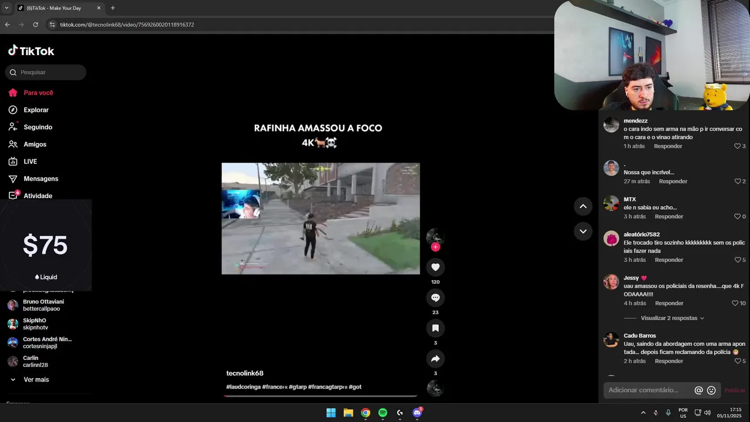The width and height of the screenshot is (750, 422).
Task: Like aleatório7582 comment heart
Action: 738,260
